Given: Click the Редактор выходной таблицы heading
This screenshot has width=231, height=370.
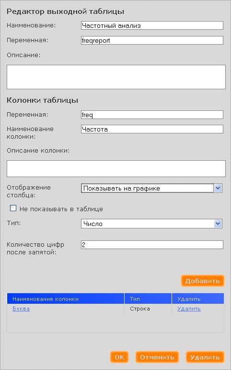Looking at the screenshot, I should [x=65, y=12].
